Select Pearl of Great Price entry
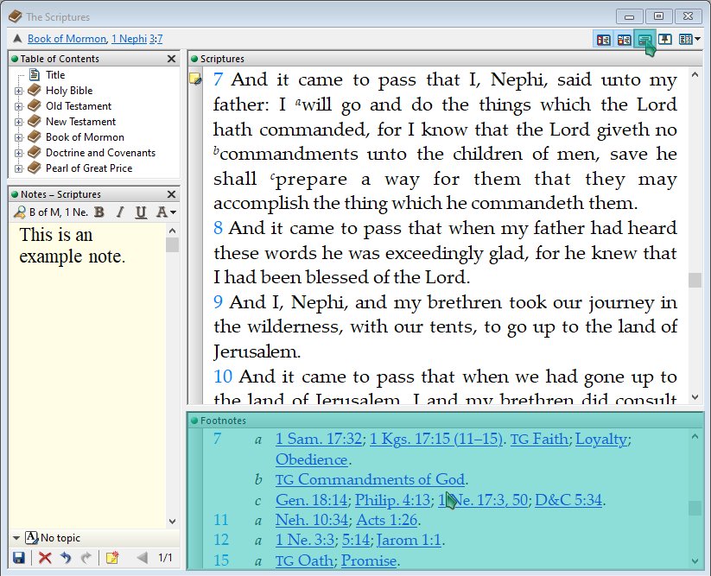The height and width of the screenshot is (576, 711). (x=89, y=168)
